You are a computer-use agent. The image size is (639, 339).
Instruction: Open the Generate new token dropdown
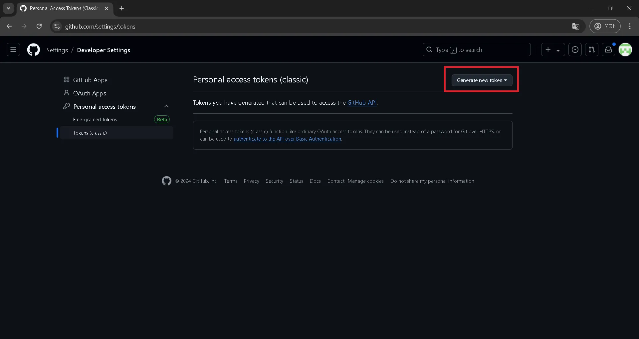click(x=482, y=80)
